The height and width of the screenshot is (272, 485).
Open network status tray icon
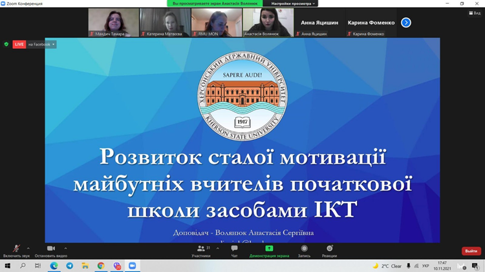point(416,266)
